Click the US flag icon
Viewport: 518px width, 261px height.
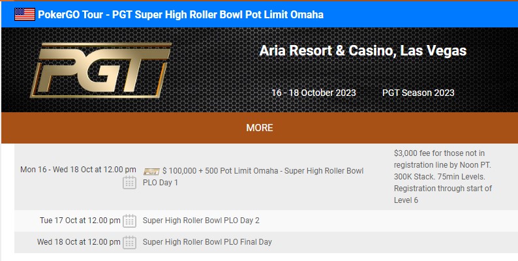coord(25,14)
